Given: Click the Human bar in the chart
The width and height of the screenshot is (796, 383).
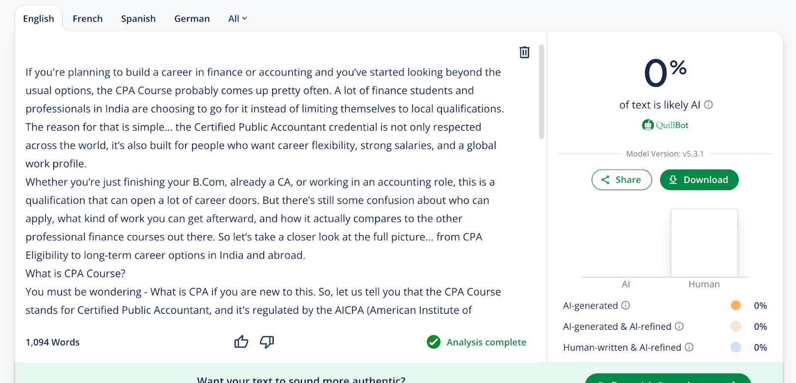Looking at the screenshot, I should point(704,243).
